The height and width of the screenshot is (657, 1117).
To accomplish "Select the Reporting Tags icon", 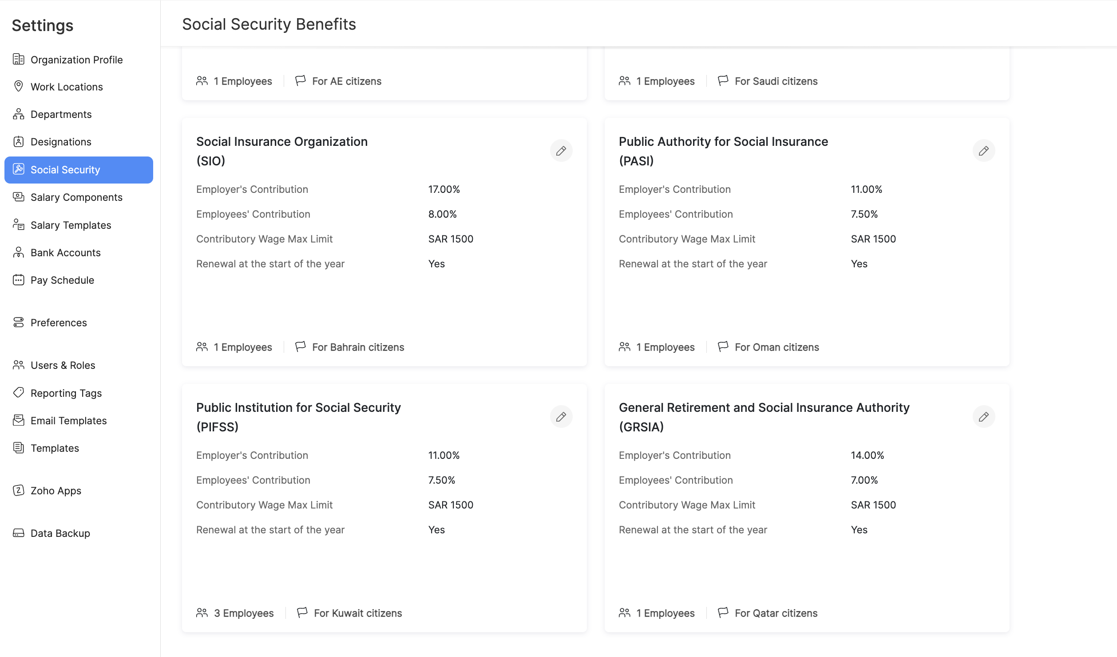I will click(18, 393).
